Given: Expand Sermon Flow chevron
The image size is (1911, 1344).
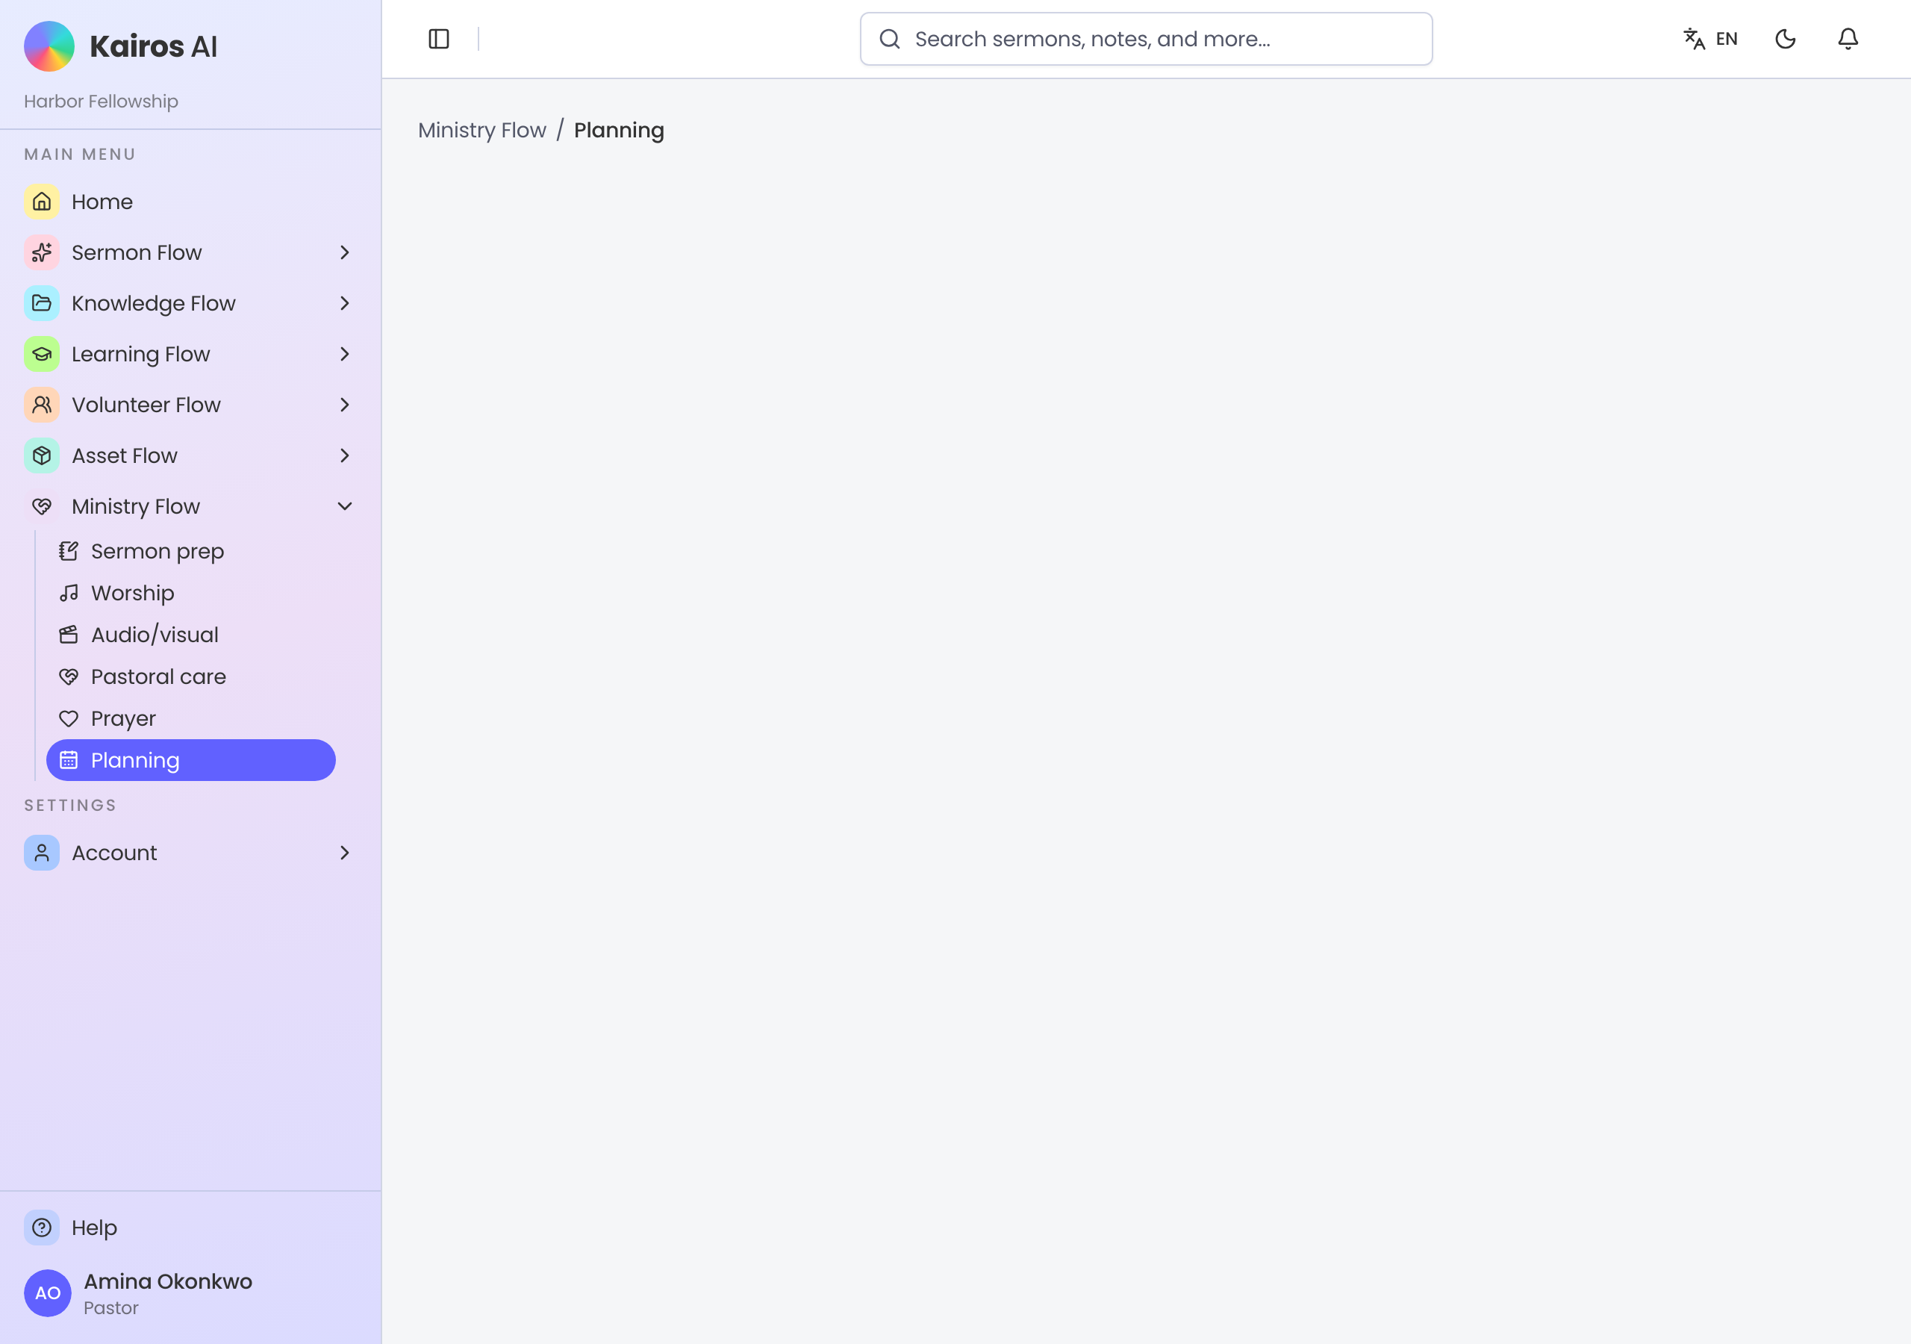Looking at the screenshot, I should point(345,252).
